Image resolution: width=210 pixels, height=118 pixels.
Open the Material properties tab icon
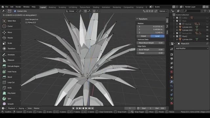pos(172,103)
